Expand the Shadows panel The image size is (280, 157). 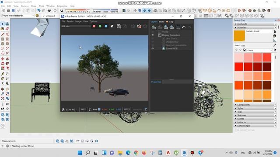[x=255, y=115]
